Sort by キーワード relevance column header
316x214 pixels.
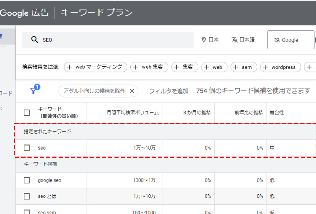(58, 112)
